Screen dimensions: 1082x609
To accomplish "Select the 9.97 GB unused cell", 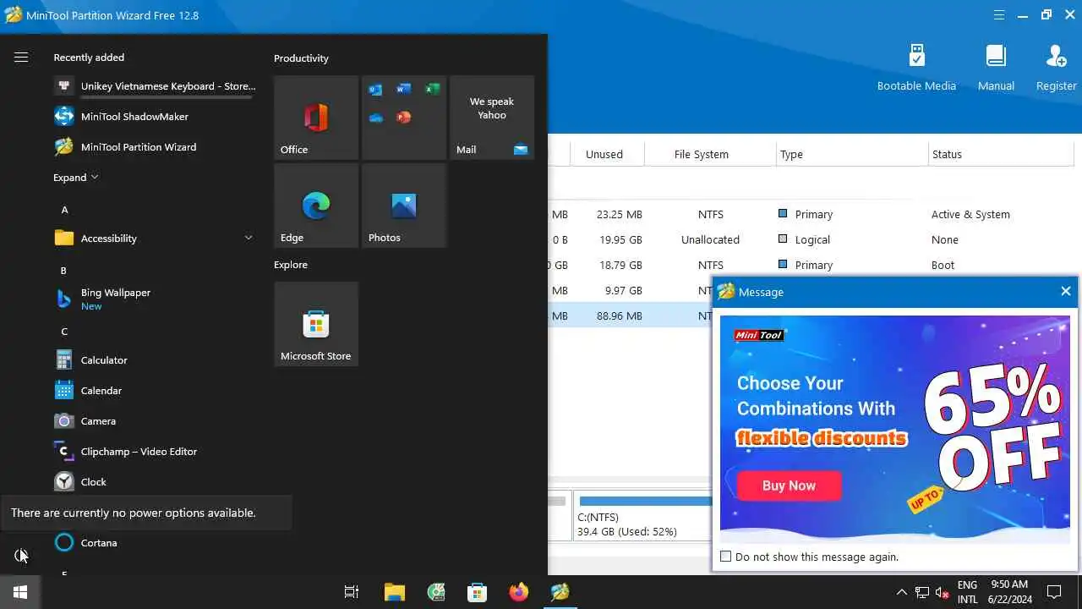I will 622,290.
